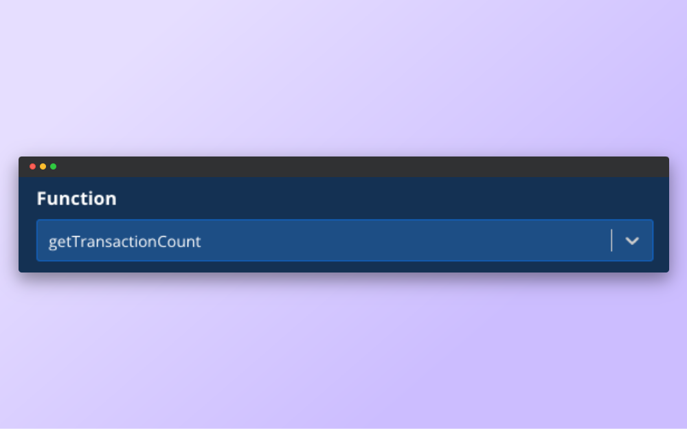The height and width of the screenshot is (429, 687).
Task: Maximize the window using the green button
Action: pos(54,166)
